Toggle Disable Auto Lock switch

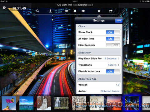113,72
